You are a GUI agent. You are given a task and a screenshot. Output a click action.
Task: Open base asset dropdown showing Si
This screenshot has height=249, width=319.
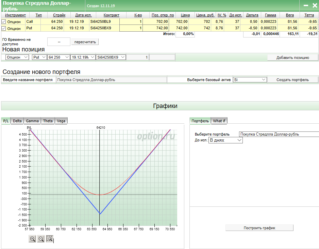click(x=250, y=80)
